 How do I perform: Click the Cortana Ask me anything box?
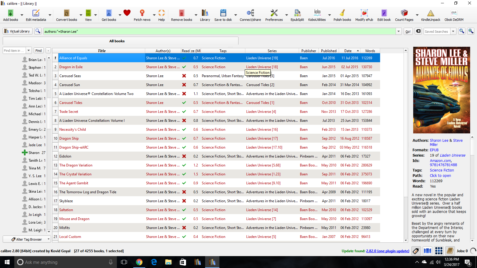[65, 262]
